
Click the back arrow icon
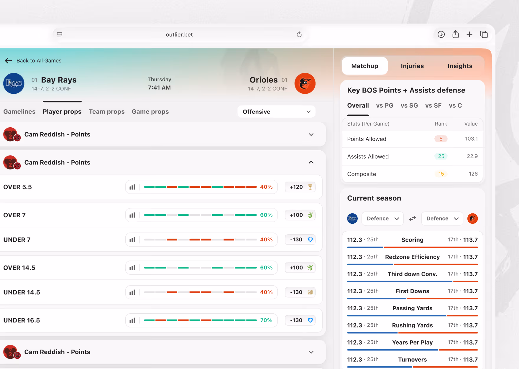[8, 60]
